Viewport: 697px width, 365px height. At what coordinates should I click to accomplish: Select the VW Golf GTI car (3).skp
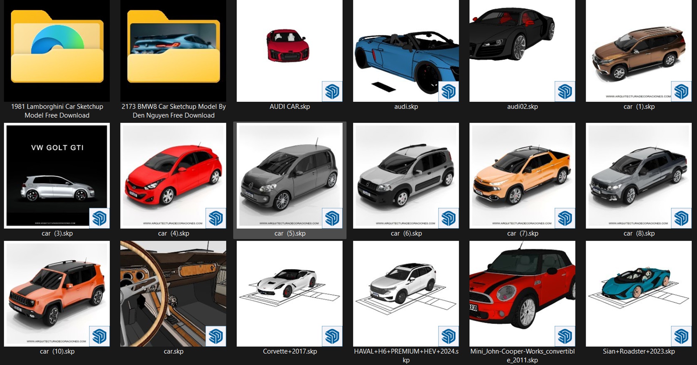[57, 176]
